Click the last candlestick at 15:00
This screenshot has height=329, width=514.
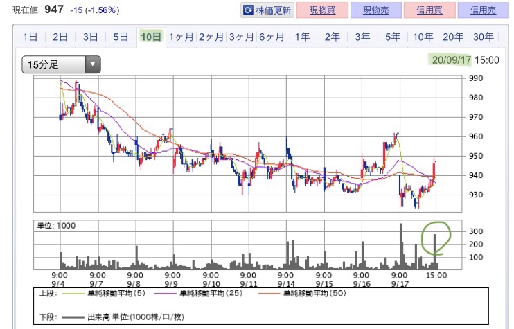434,170
